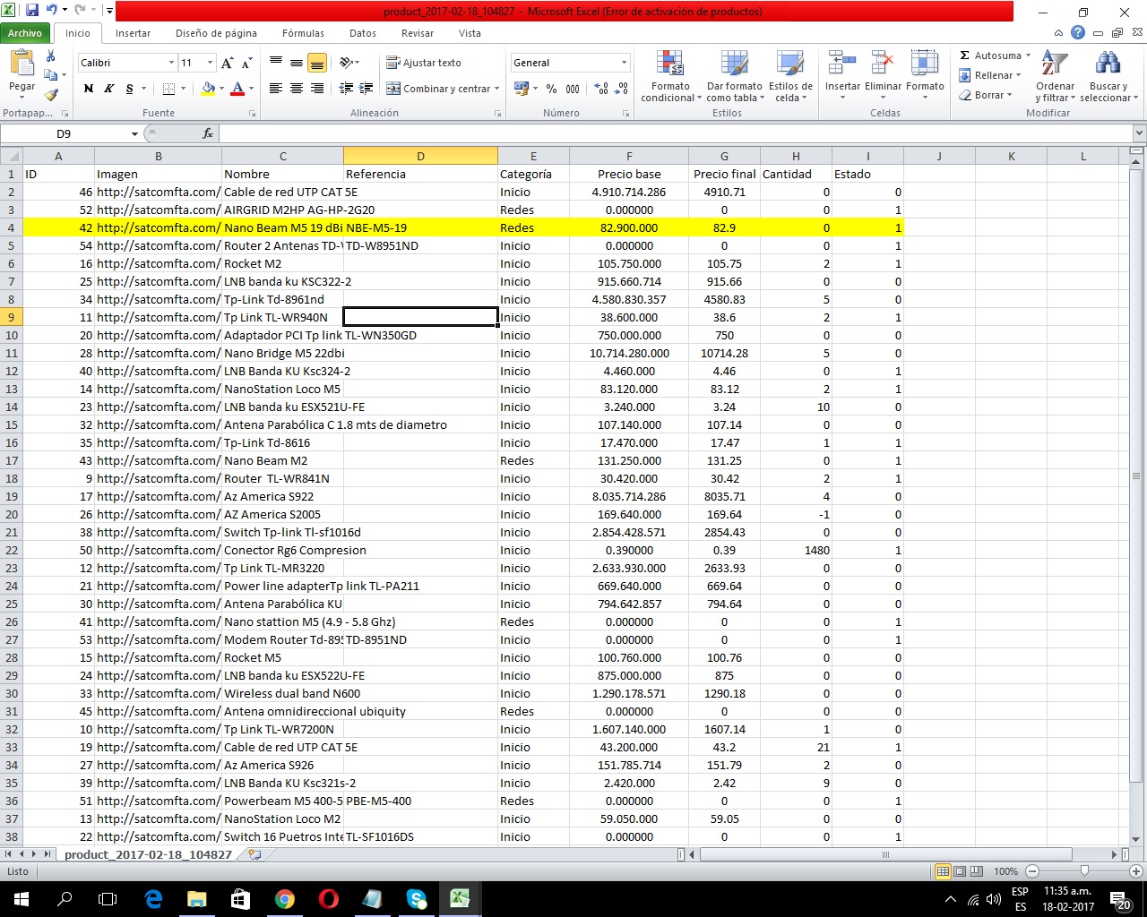Align cell content to the bottom
1147x917 pixels.
click(x=317, y=63)
